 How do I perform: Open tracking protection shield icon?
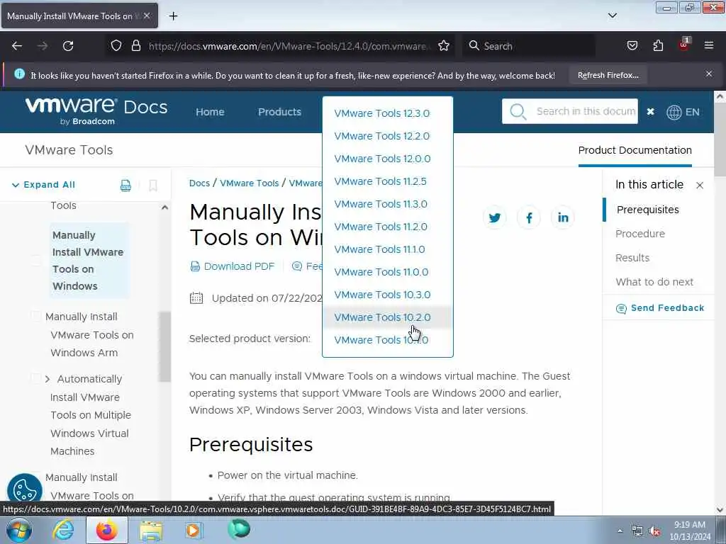click(116, 45)
